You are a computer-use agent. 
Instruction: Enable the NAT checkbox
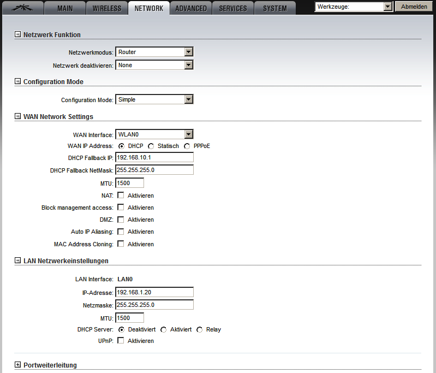(121, 196)
